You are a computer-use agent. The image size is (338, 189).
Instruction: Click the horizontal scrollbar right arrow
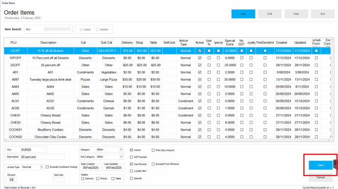pos(329,140)
